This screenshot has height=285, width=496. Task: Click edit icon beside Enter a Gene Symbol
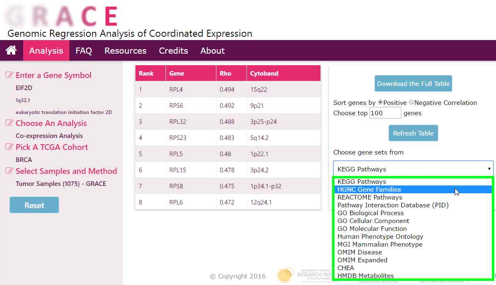9,75
